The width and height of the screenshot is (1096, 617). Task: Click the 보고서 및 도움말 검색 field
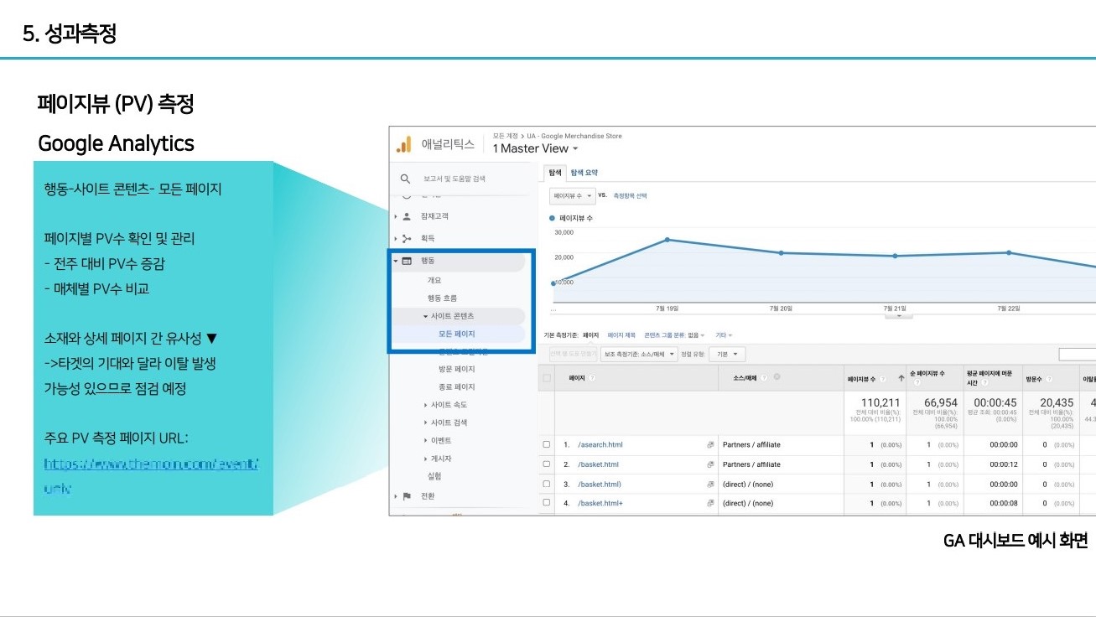454,179
